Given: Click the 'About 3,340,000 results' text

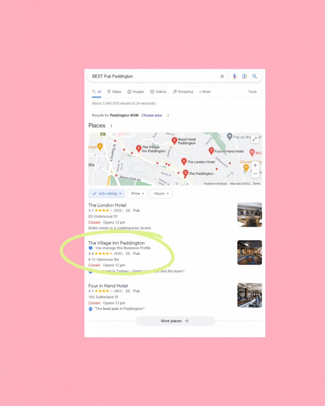Looking at the screenshot, I should [124, 103].
